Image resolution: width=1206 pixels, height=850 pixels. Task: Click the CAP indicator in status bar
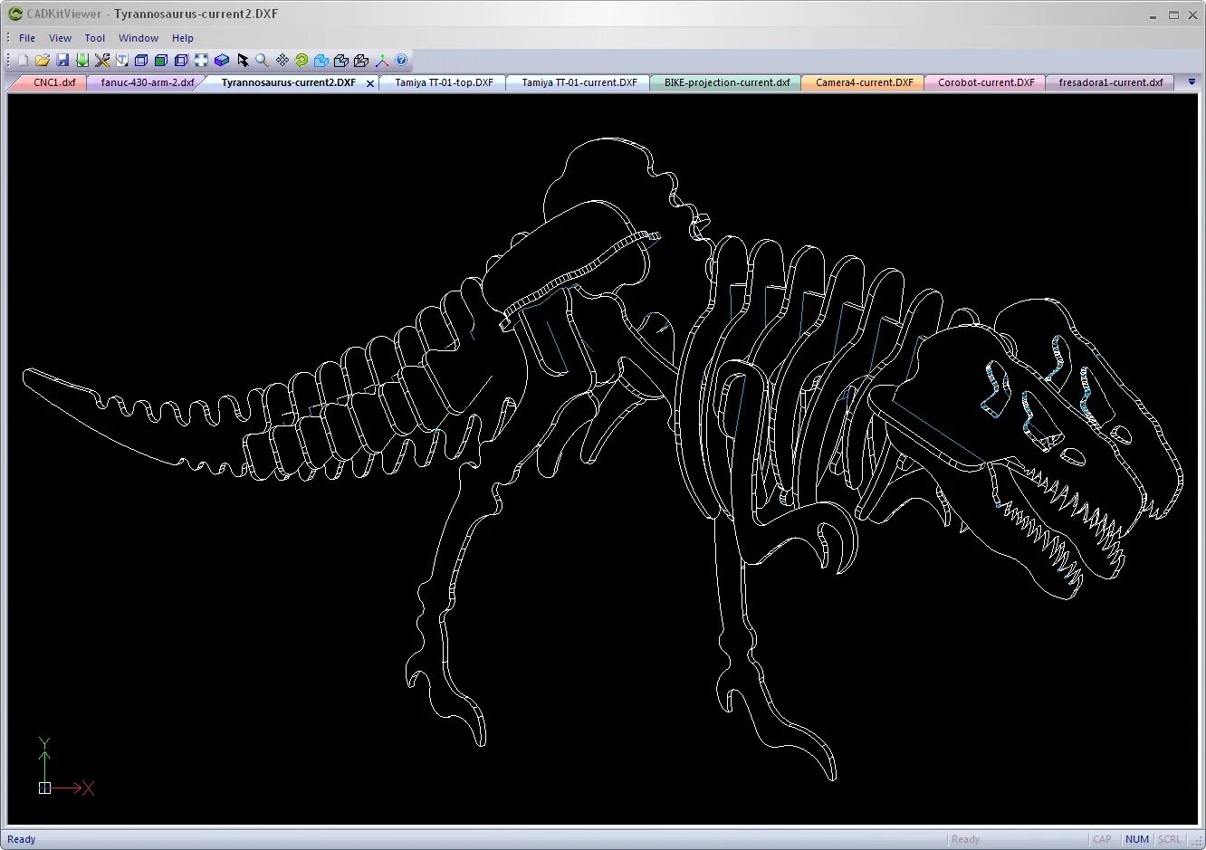[1102, 839]
